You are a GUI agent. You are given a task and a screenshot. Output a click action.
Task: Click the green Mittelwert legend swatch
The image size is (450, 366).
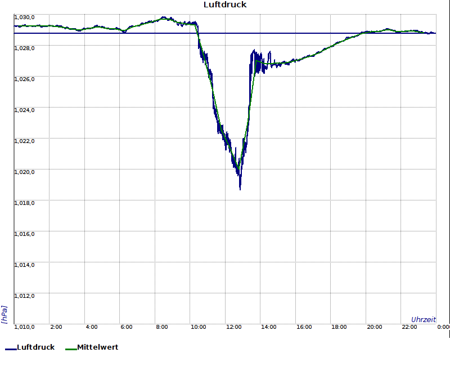click(x=71, y=349)
